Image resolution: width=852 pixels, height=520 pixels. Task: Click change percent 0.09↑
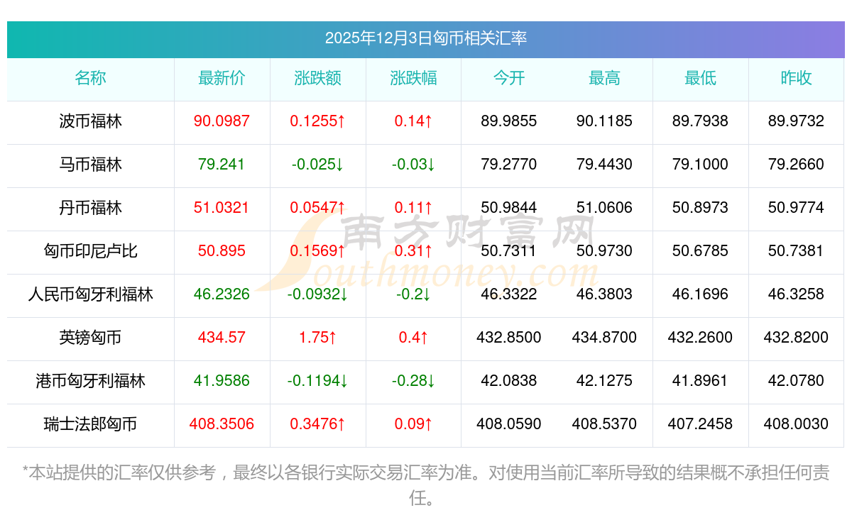[414, 424]
